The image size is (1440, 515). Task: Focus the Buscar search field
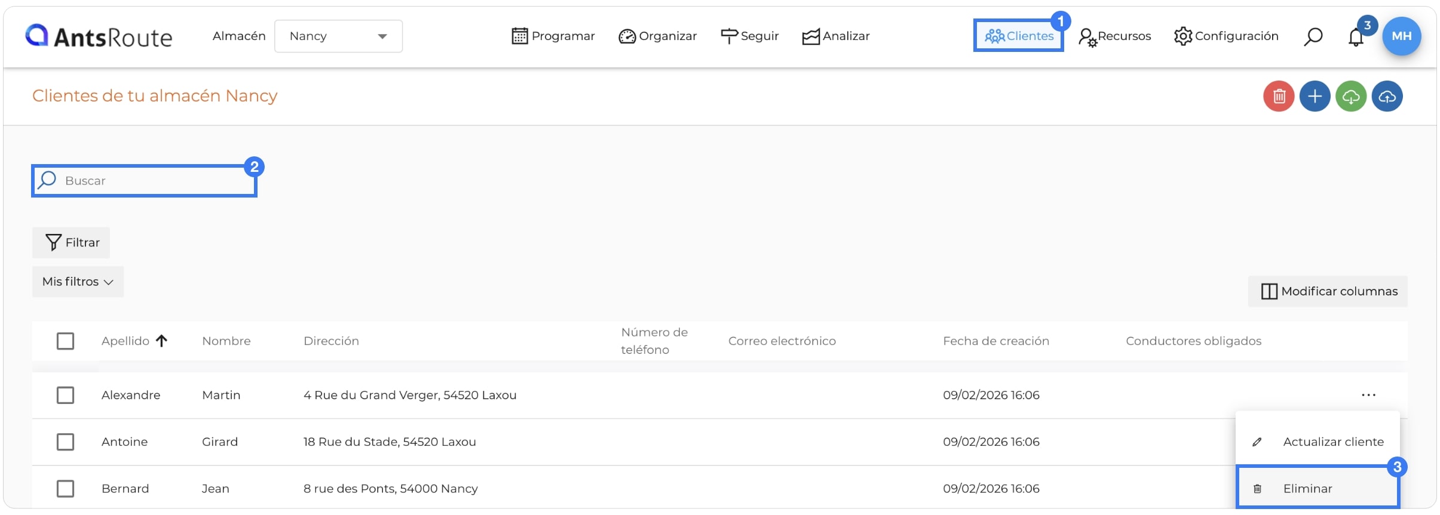click(x=144, y=181)
